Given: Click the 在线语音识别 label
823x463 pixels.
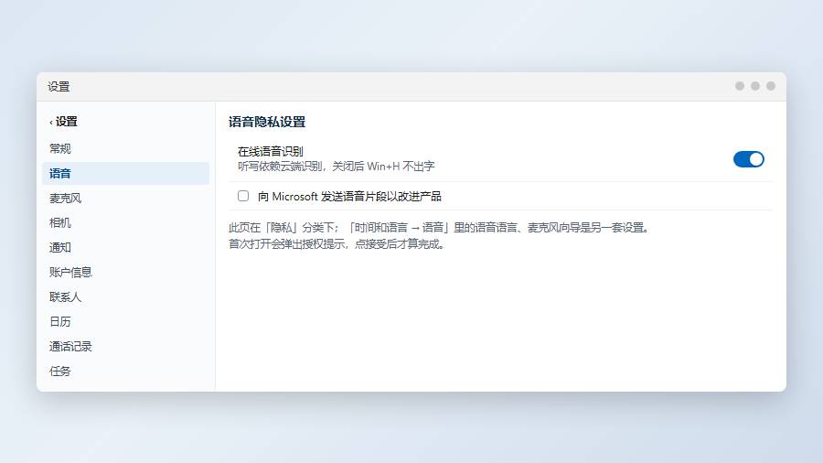Looking at the screenshot, I should pyautogui.click(x=271, y=152).
